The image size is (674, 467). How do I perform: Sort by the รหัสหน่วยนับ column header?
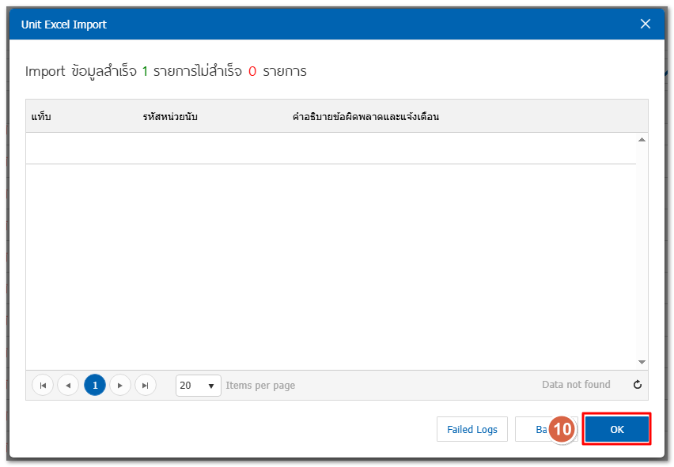click(170, 117)
